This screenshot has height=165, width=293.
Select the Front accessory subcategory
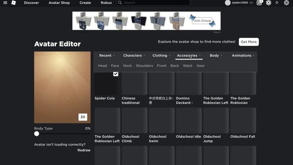[162, 66]
